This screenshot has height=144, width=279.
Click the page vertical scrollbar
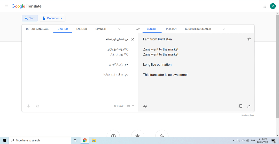pyautogui.click(x=277, y=67)
